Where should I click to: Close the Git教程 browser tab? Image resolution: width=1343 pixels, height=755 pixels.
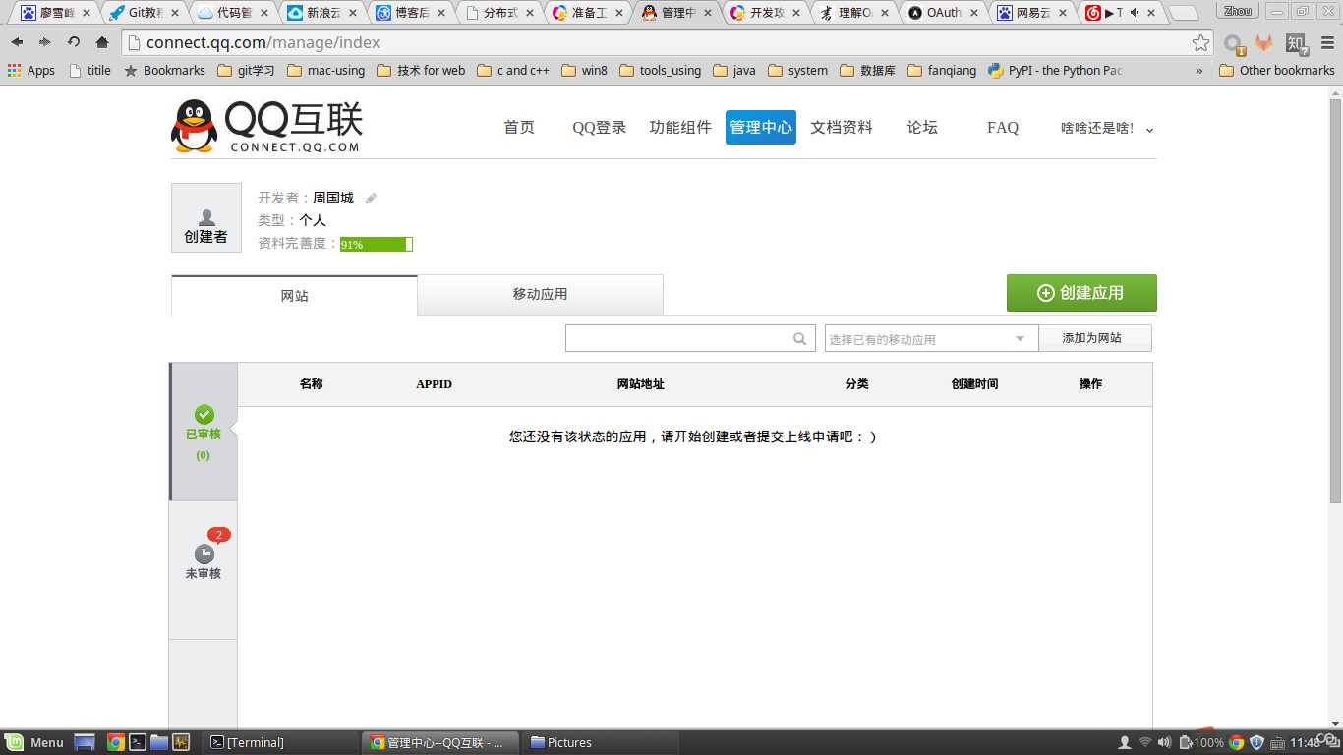174,13
